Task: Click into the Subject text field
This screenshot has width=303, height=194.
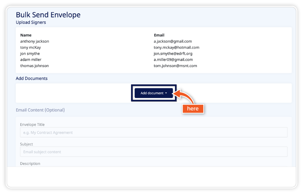Action: (154, 152)
